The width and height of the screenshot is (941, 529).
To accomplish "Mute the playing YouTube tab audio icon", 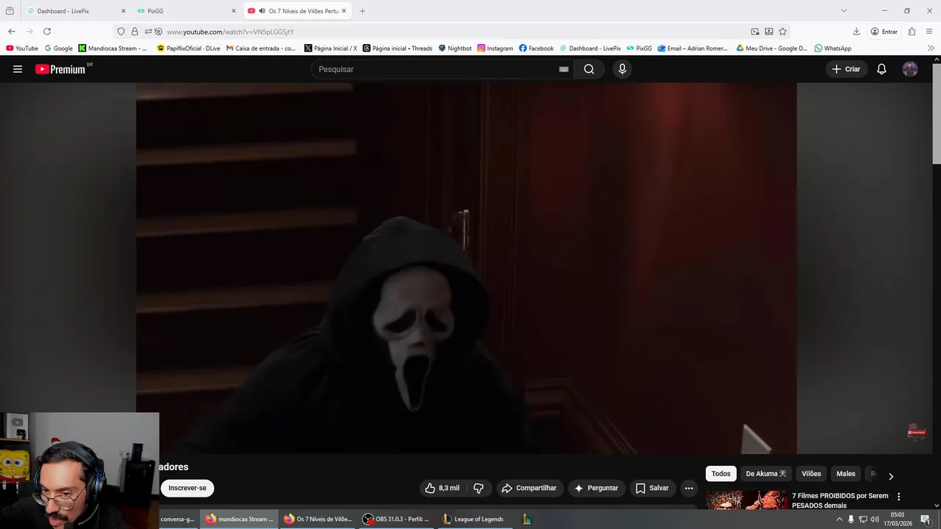I will pos(262,11).
